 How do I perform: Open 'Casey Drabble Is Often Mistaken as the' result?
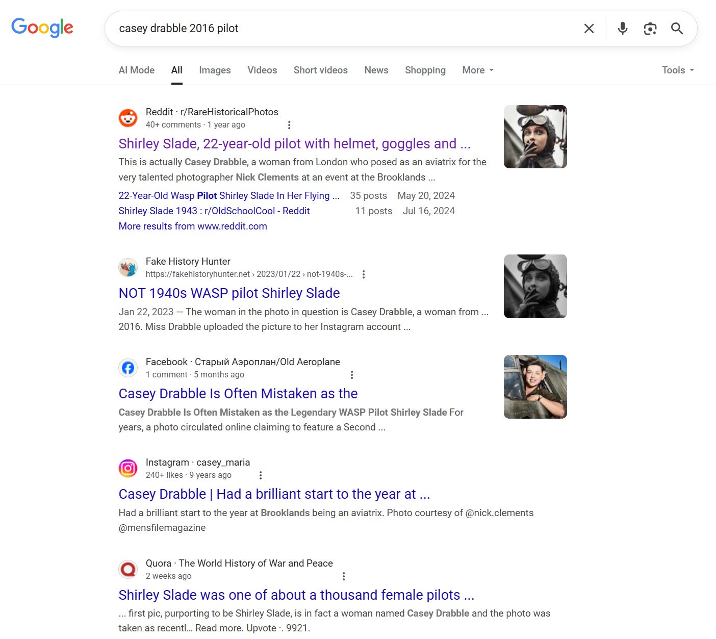[x=238, y=394]
